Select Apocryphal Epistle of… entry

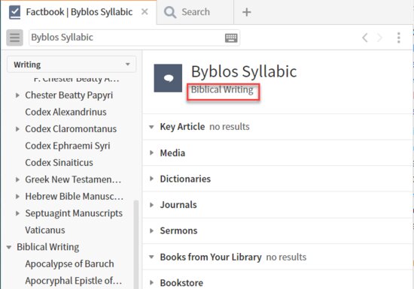[x=74, y=281]
